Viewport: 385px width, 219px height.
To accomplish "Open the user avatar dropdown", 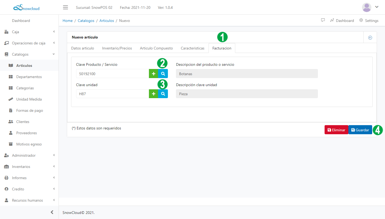I will 370,7.
